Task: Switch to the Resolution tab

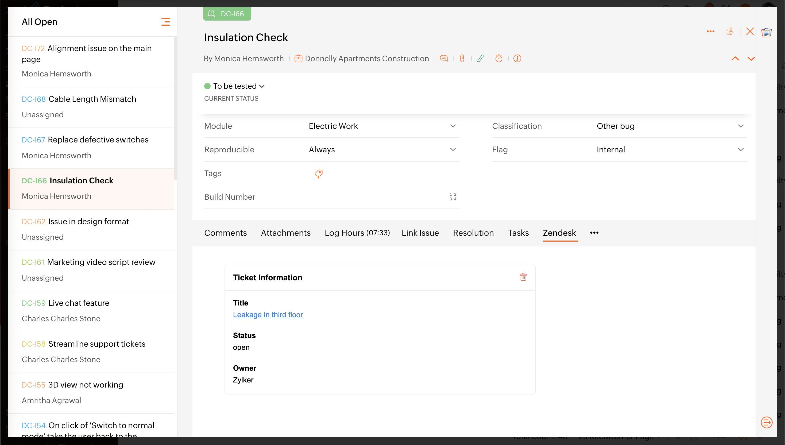Action: tap(473, 233)
